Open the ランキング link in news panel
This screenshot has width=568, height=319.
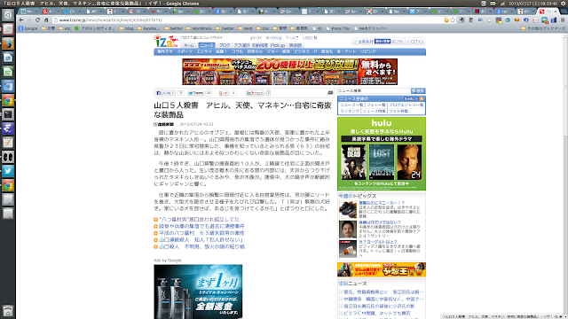coord(350,111)
